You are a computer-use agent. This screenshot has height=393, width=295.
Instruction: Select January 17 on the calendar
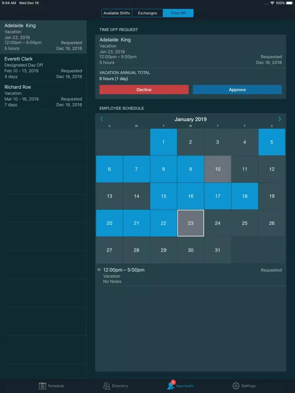click(x=218, y=196)
